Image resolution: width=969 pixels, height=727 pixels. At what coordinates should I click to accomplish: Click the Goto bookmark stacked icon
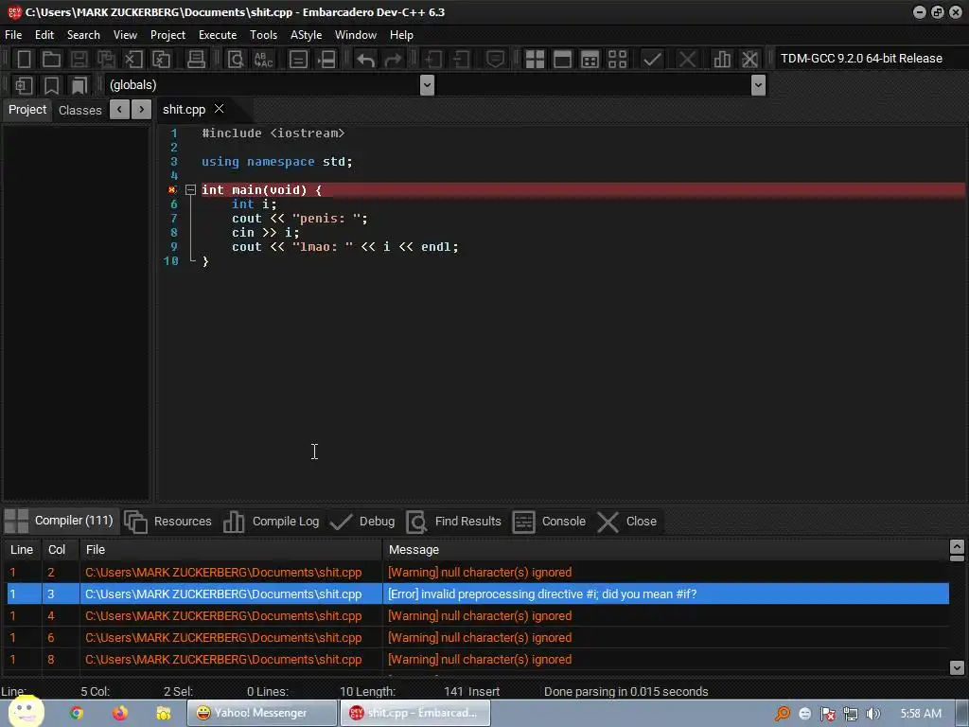(79, 84)
